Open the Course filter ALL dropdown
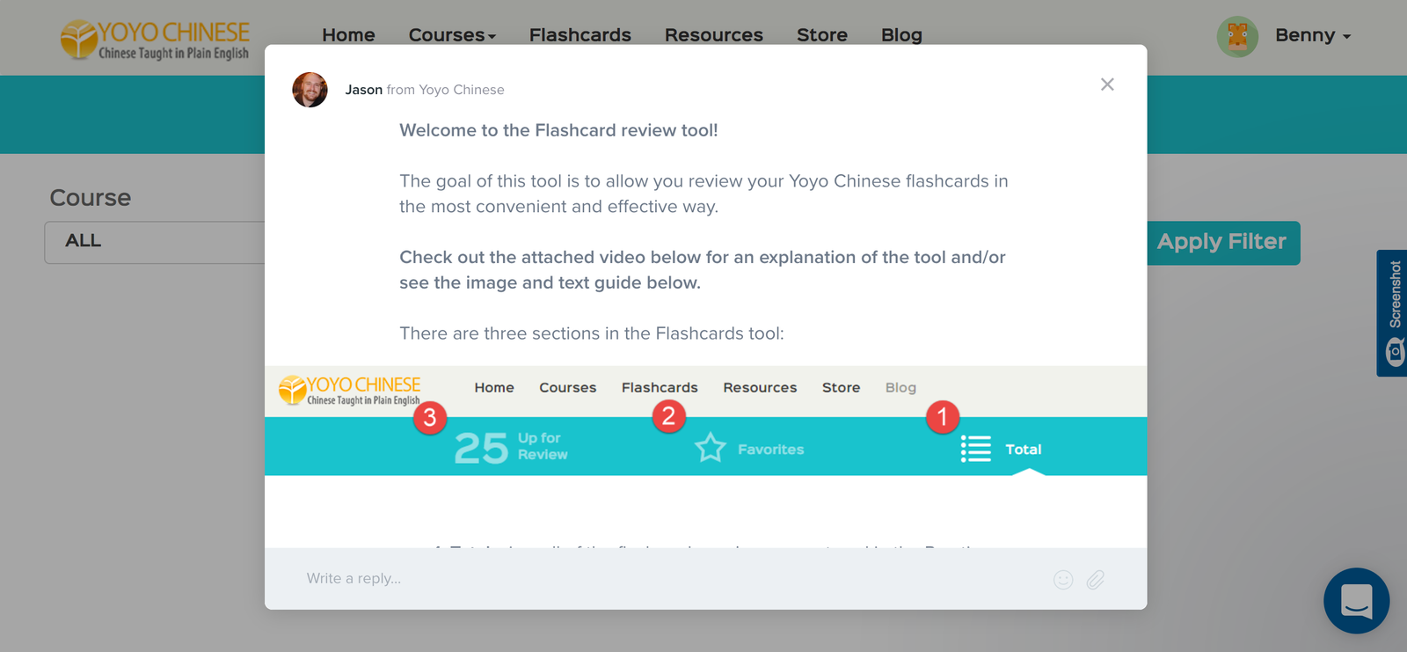The image size is (1407, 652). coord(155,242)
